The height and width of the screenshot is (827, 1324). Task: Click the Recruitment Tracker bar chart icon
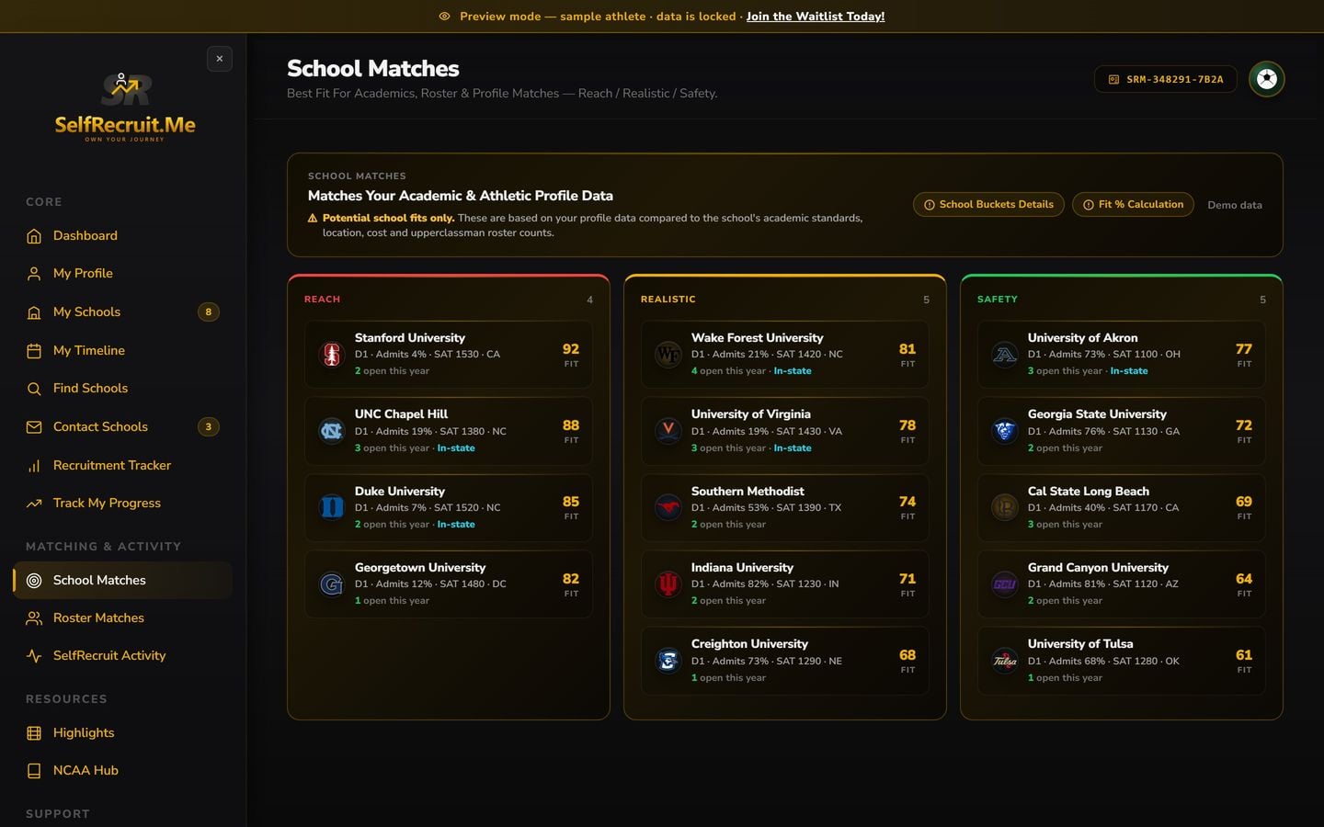pos(34,466)
